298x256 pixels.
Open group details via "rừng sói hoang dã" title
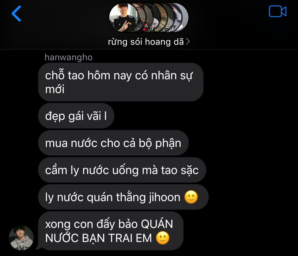point(146,42)
